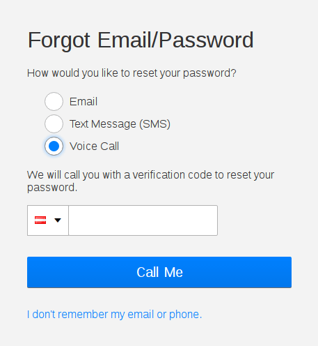Click the "How would you like to reset" question text
The height and width of the screenshot is (346, 318).
[x=132, y=73]
